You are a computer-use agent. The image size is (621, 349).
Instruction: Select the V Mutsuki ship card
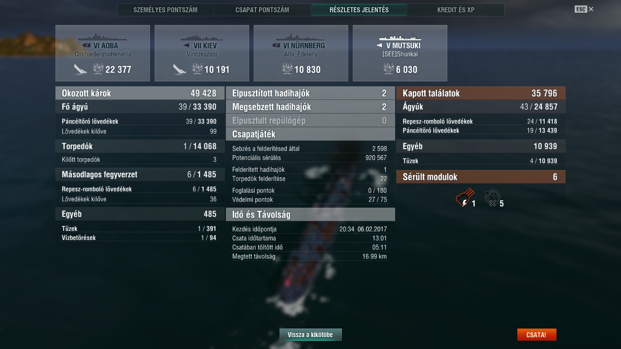pos(400,53)
